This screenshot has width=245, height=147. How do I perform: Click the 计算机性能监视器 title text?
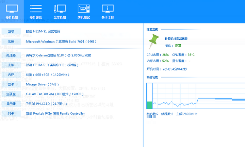point(176,39)
